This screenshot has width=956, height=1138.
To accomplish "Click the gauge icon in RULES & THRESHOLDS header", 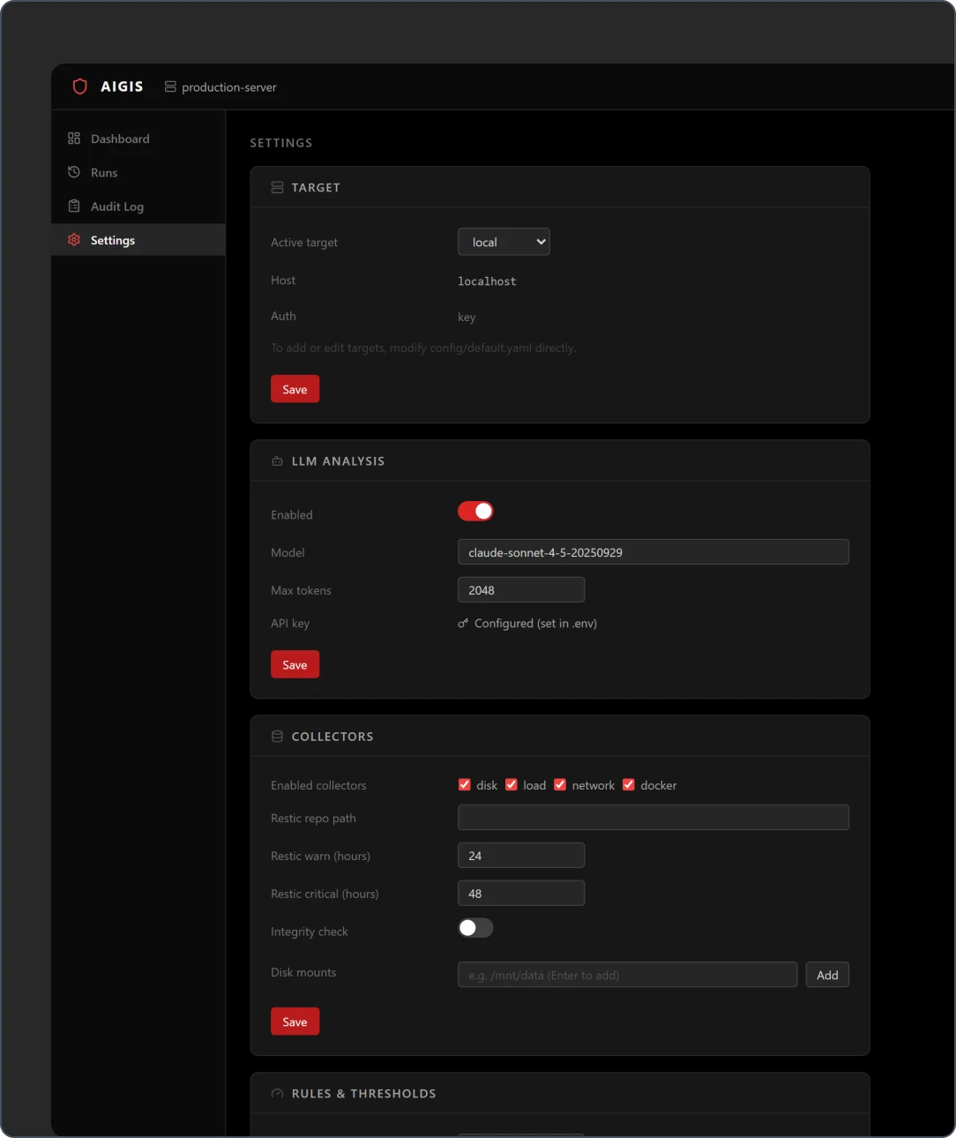I will pyautogui.click(x=277, y=1093).
